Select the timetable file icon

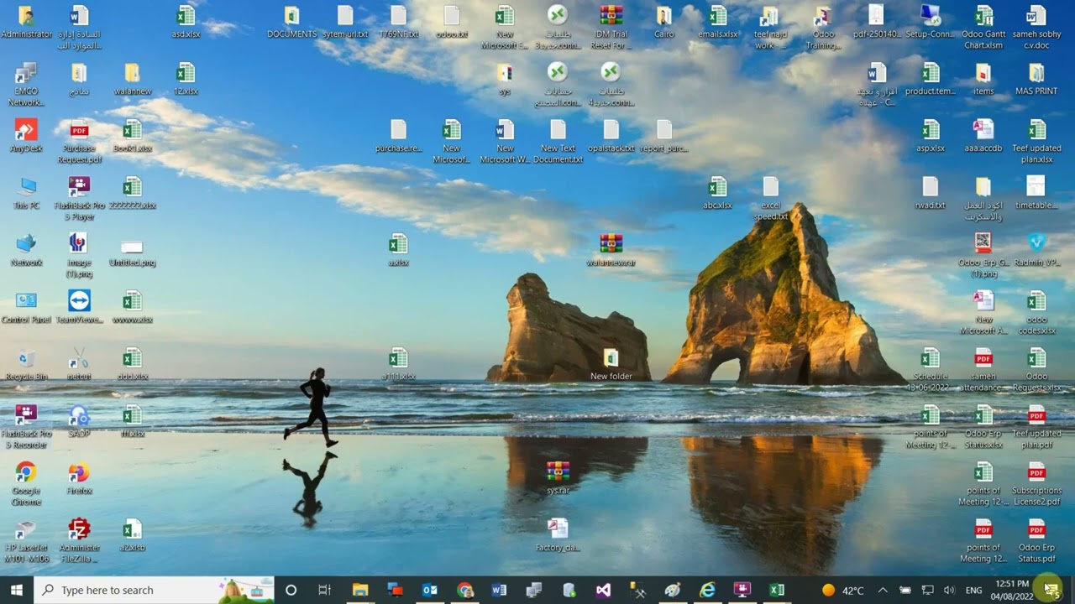[1036, 193]
